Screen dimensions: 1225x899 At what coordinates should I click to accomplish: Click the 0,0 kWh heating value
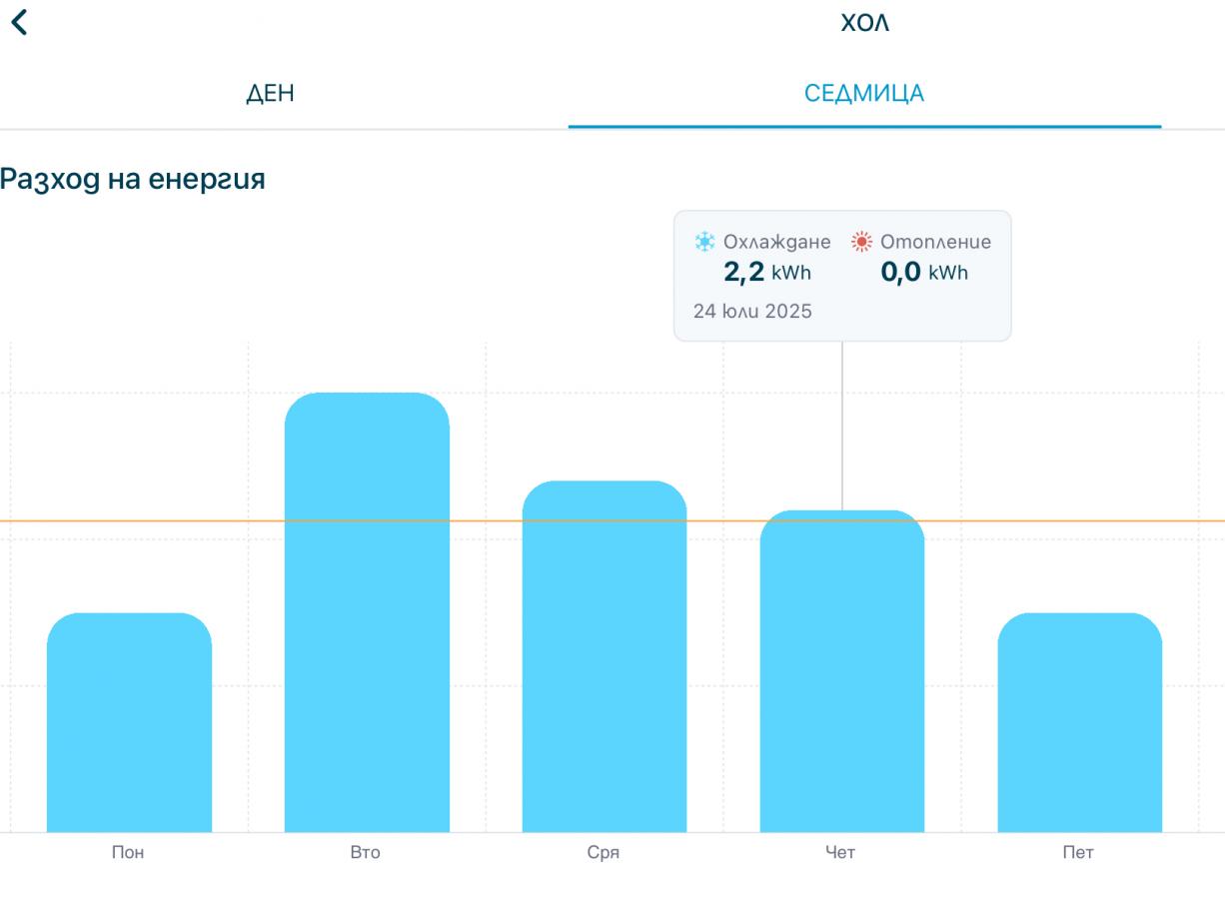click(x=924, y=274)
